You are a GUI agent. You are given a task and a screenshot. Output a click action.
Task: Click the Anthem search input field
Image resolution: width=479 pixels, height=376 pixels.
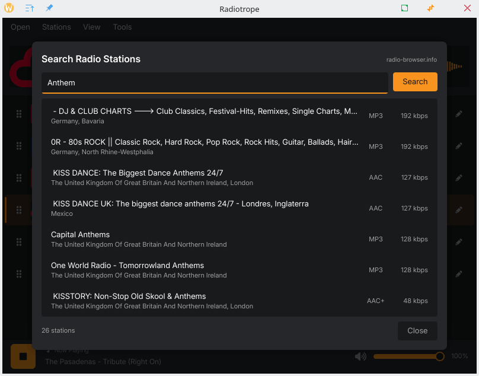tap(215, 82)
